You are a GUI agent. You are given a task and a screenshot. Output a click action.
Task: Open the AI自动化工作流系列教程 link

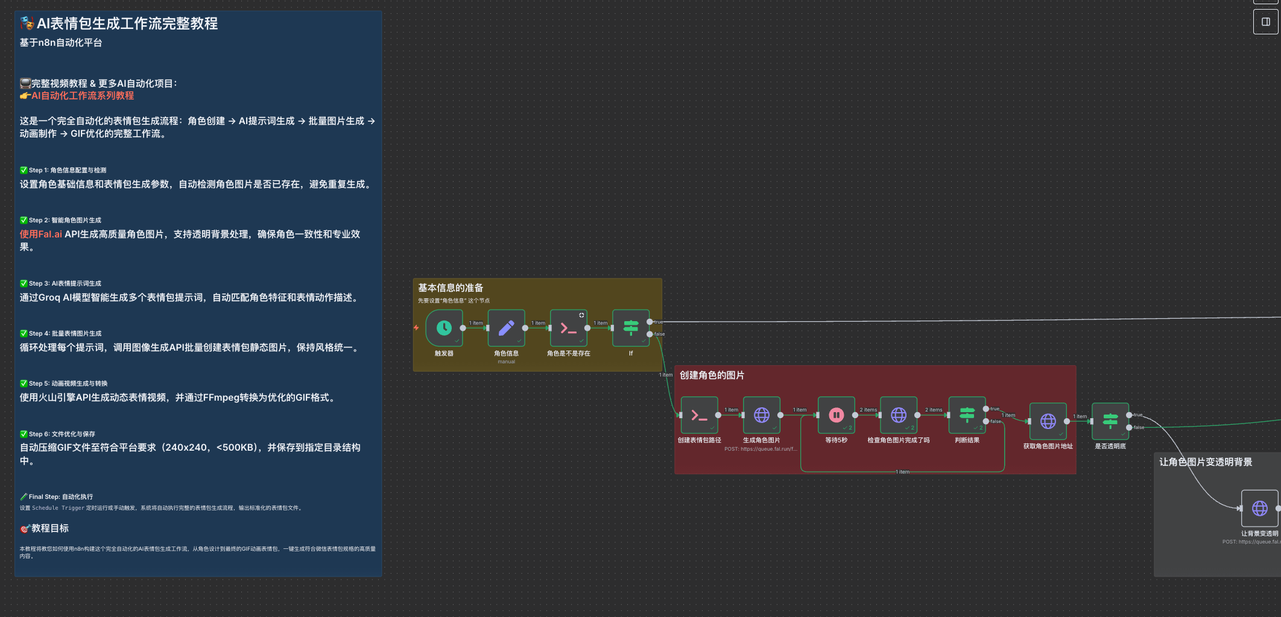coord(83,96)
